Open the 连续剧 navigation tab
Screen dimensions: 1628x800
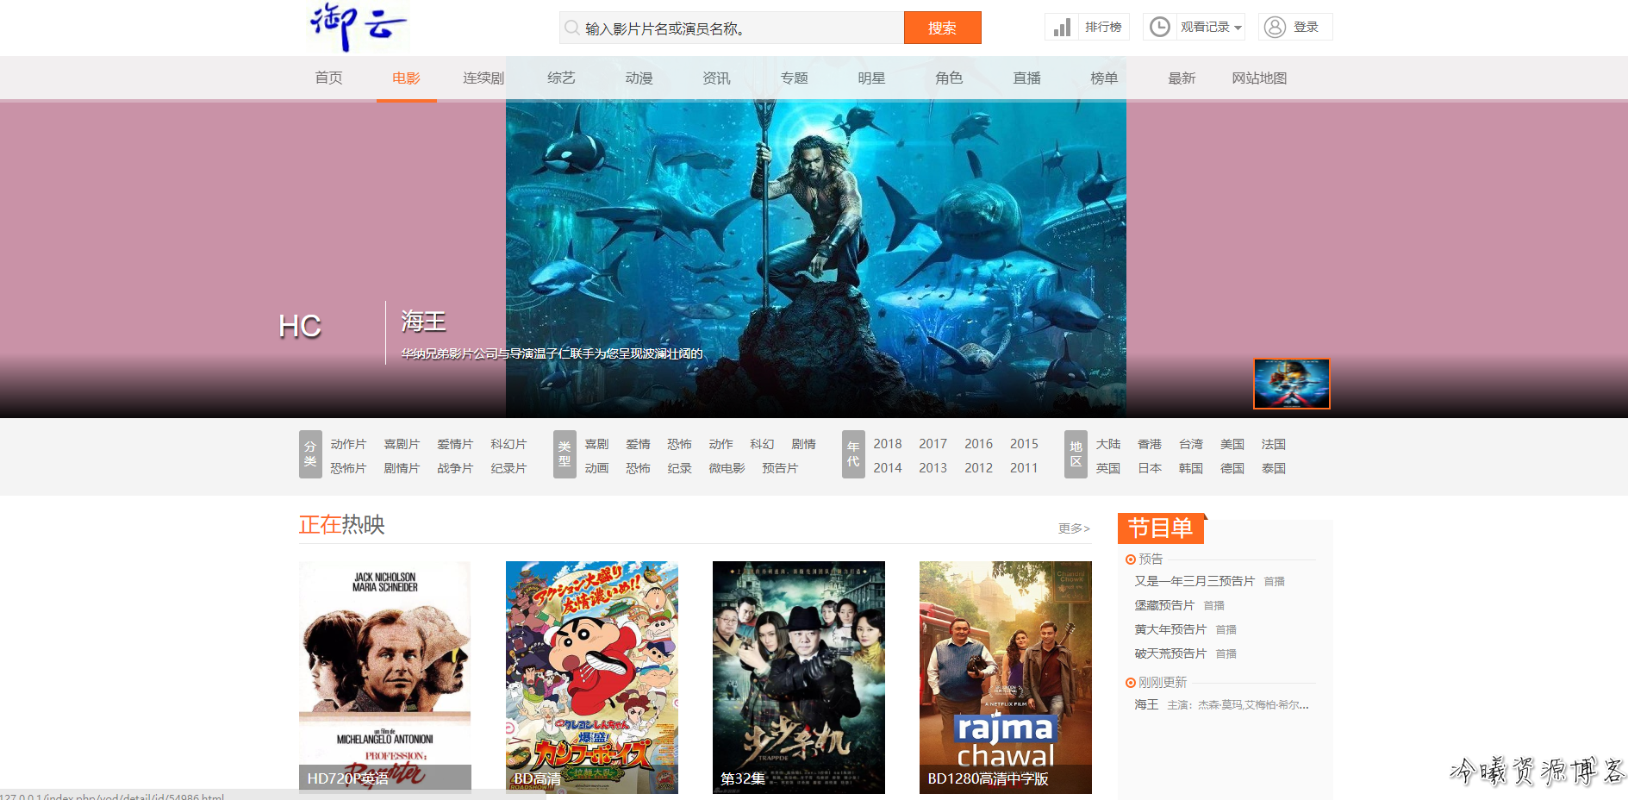[x=483, y=78]
